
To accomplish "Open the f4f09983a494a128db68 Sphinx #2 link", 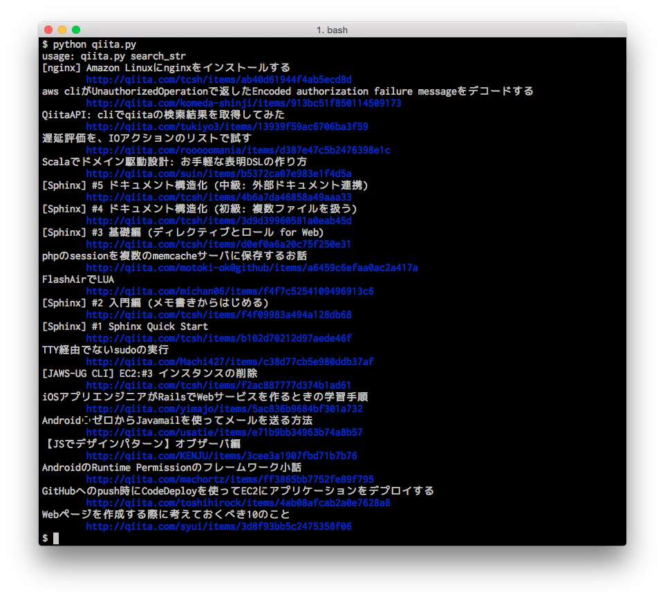I will coord(219,315).
